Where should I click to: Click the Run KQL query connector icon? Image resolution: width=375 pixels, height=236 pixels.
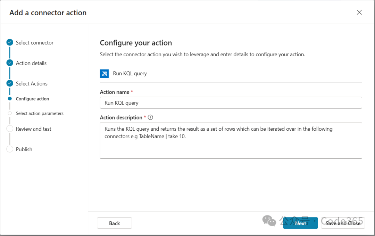click(104, 74)
